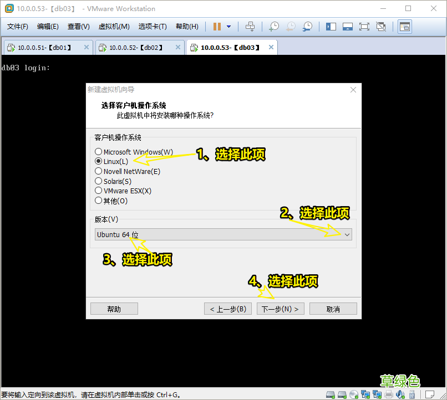Show the console view icon

405,27
